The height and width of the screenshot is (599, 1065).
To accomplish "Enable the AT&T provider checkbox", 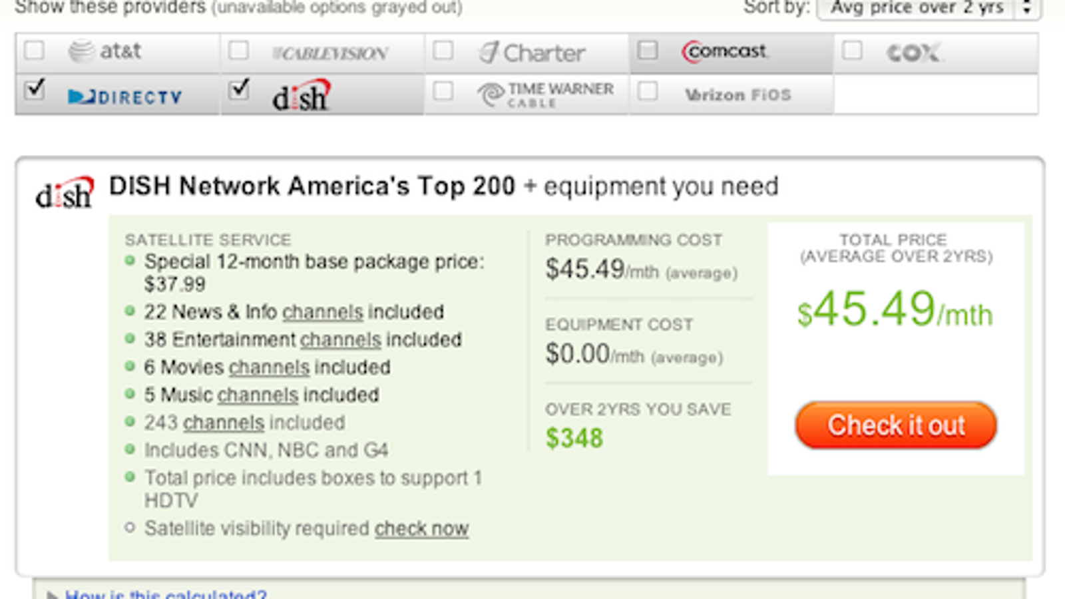I will click(35, 51).
